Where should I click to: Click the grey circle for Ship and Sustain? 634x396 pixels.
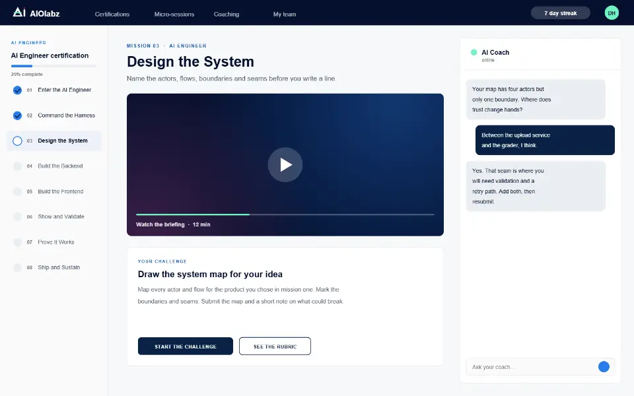coord(17,267)
